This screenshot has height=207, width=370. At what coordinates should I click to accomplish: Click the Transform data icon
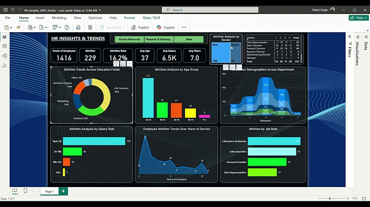55,28
